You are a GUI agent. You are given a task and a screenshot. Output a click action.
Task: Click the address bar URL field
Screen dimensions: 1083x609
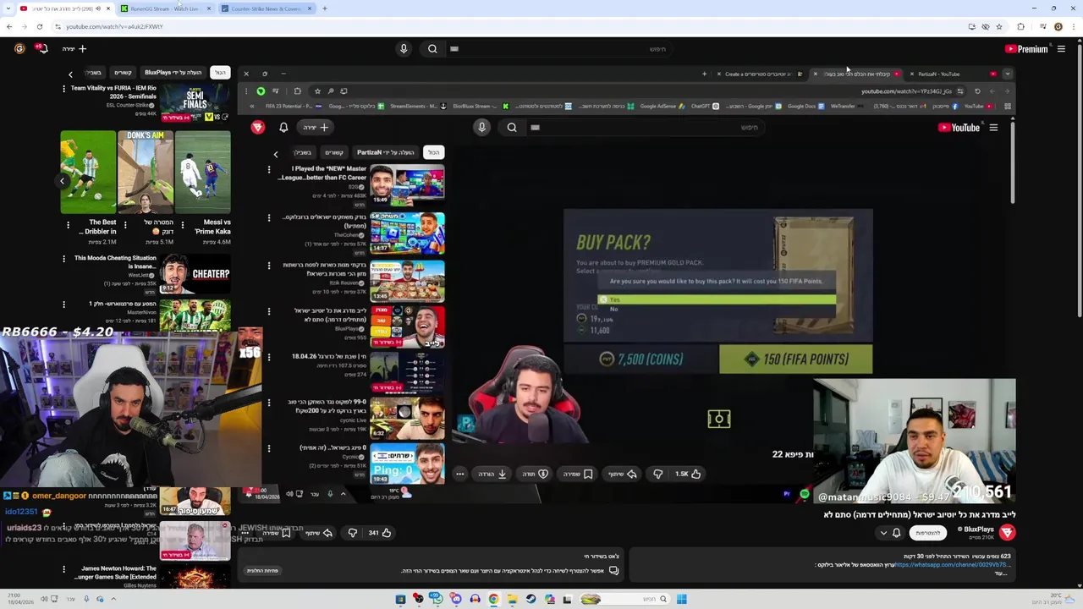click(508, 26)
